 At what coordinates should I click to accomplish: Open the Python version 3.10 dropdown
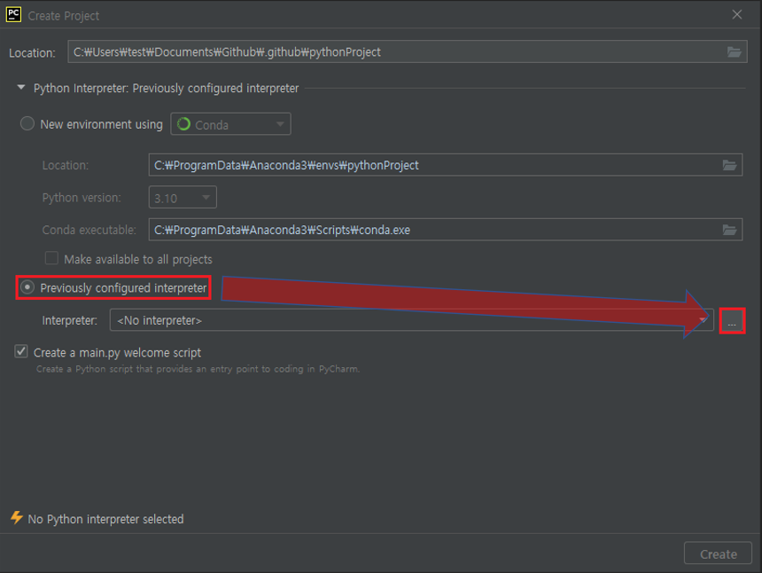[x=183, y=198]
